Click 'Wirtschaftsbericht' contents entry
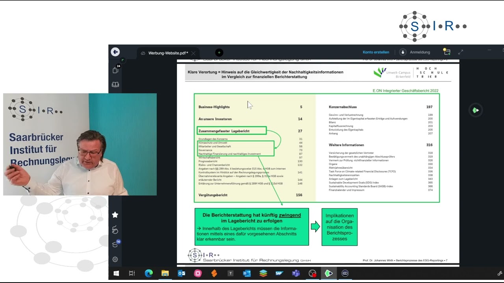This screenshot has height=283, width=504. point(209,158)
